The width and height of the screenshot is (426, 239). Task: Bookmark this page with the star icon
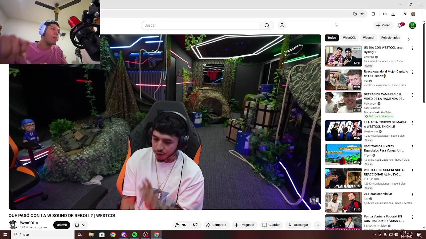tap(362, 14)
